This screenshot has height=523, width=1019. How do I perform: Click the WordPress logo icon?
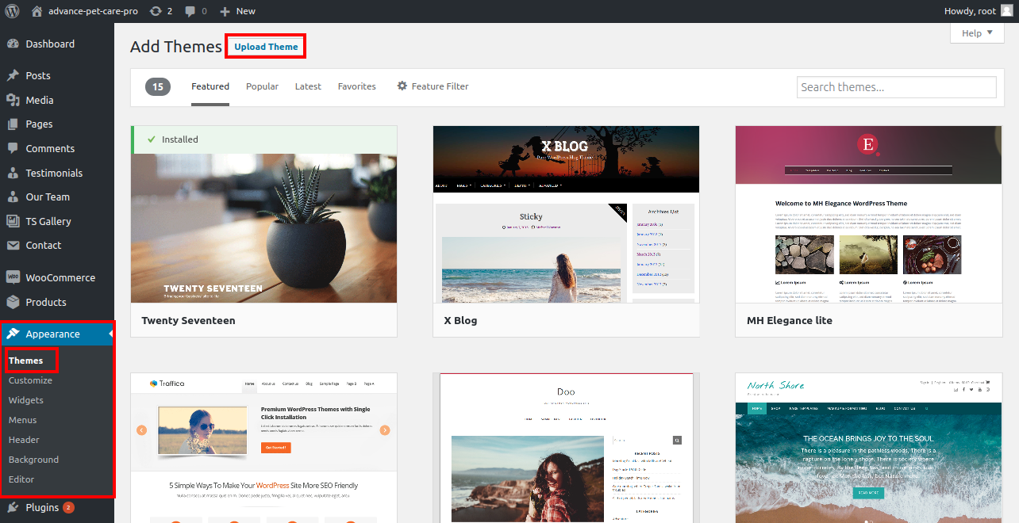point(12,11)
